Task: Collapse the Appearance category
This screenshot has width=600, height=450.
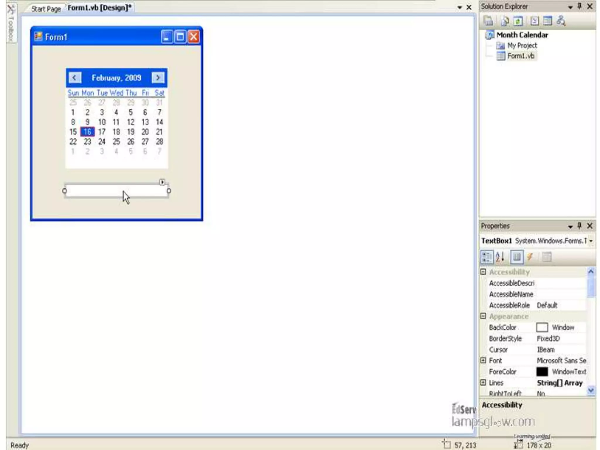Action: (483, 316)
